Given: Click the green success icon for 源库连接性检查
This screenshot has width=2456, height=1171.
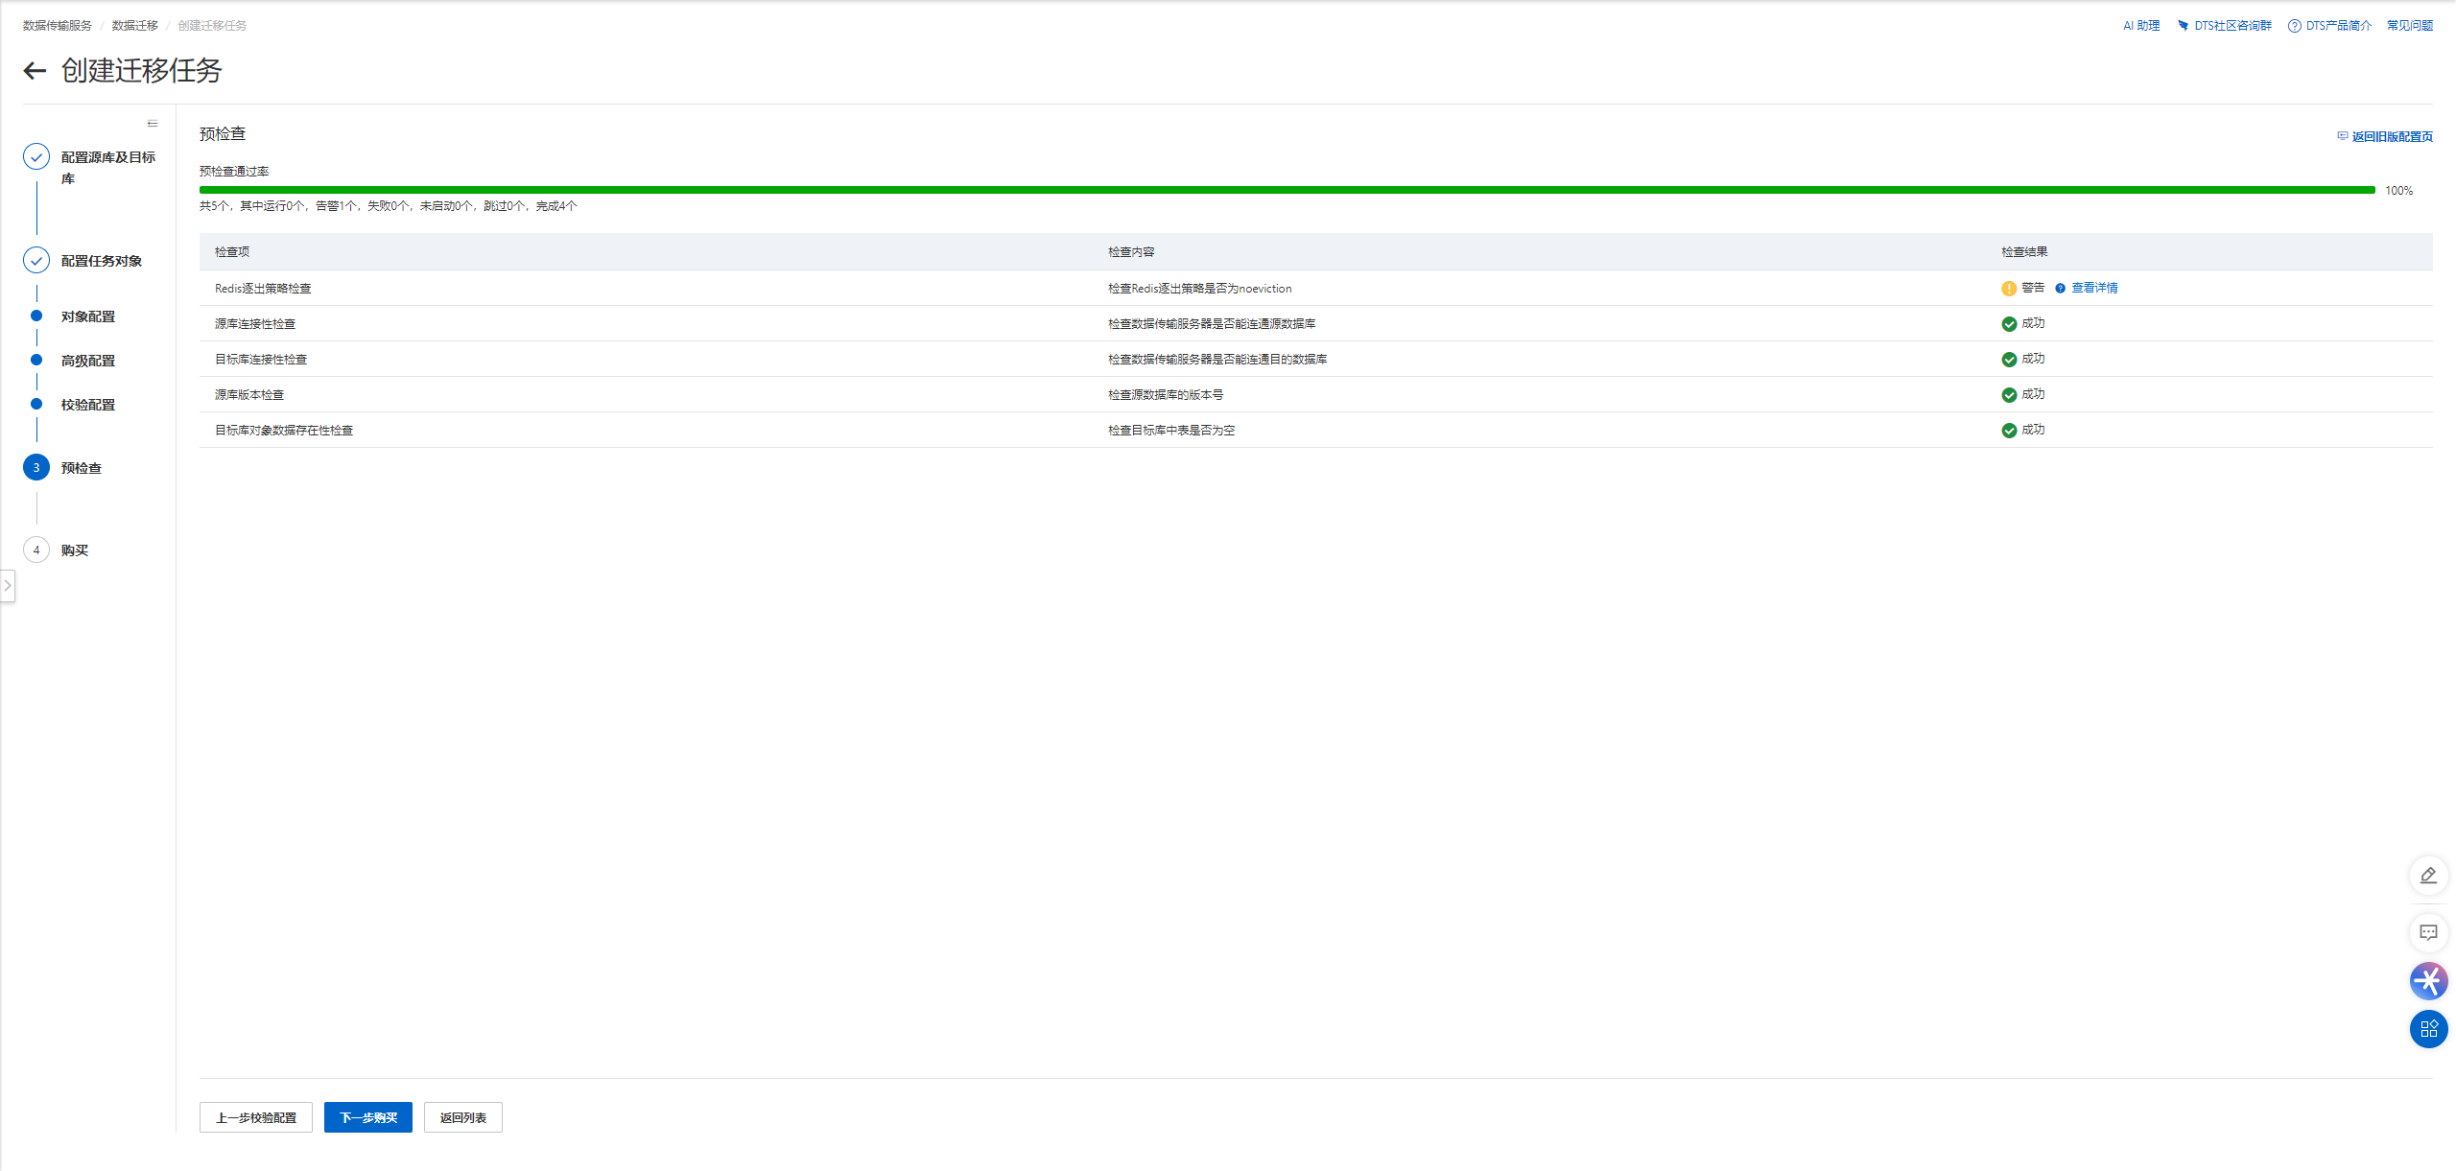Looking at the screenshot, I should 2009,324.
